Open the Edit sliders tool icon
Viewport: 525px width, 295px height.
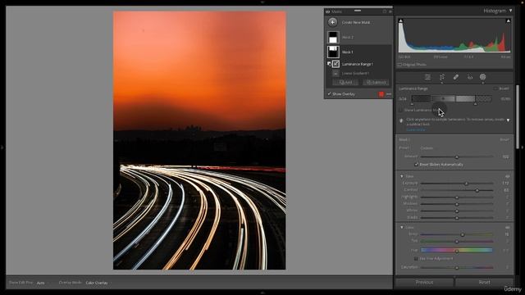tap(427, 77)
